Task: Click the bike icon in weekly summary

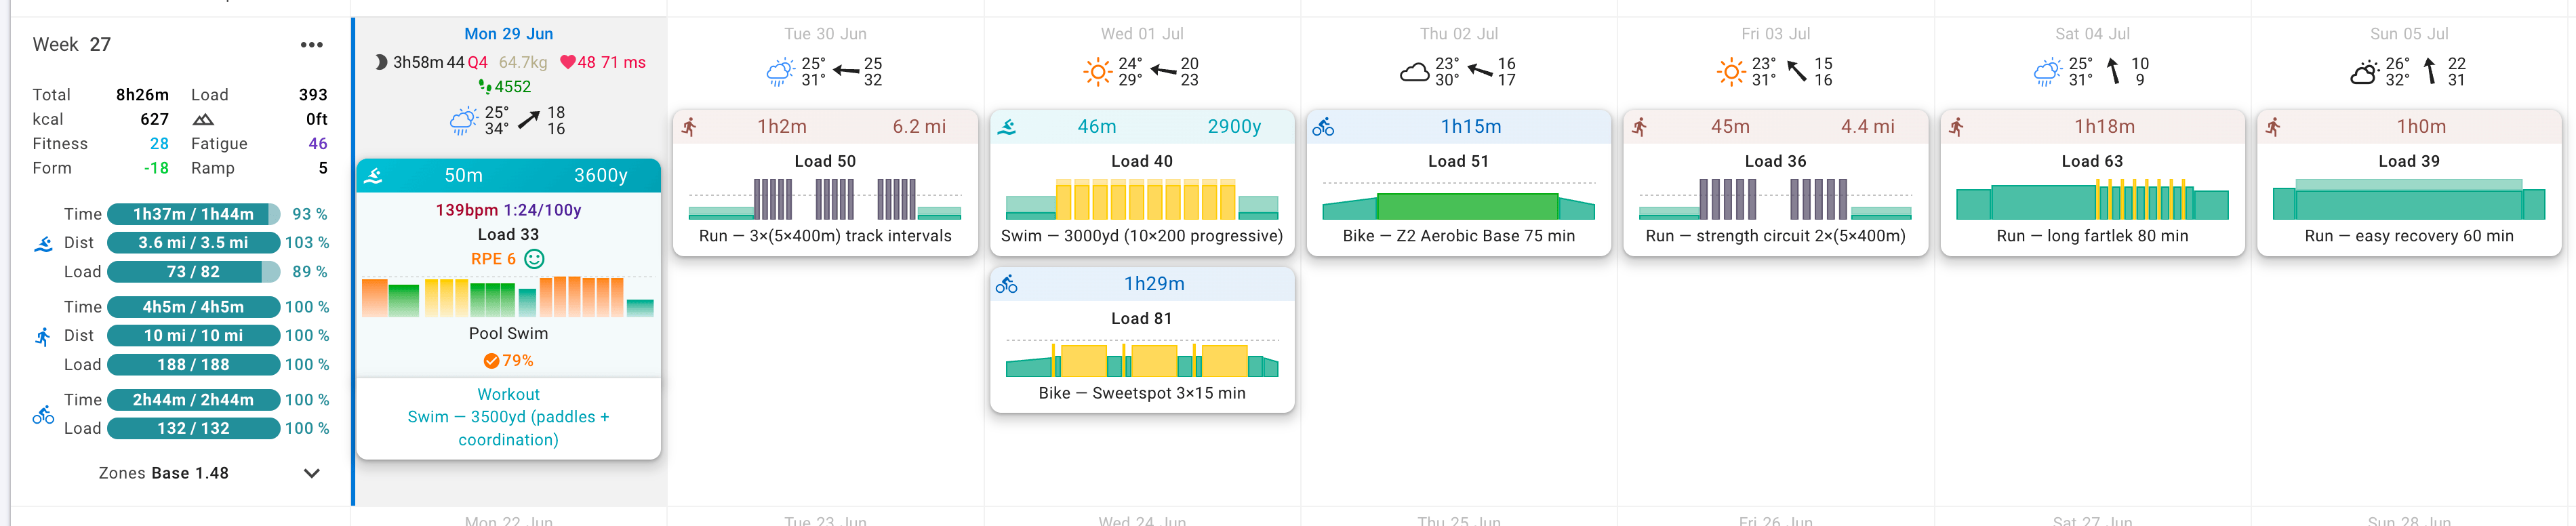Action: [43, 414]
